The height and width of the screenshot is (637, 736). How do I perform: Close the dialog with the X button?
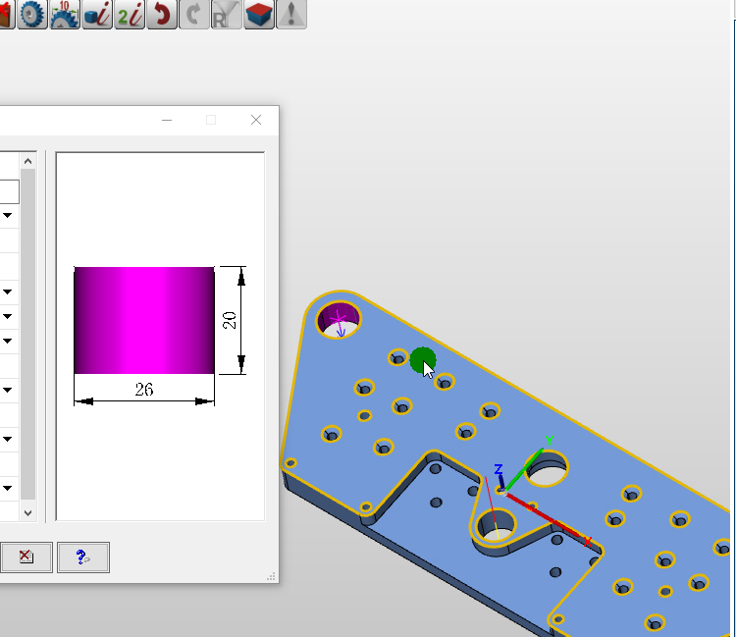[x=256, y=120]
